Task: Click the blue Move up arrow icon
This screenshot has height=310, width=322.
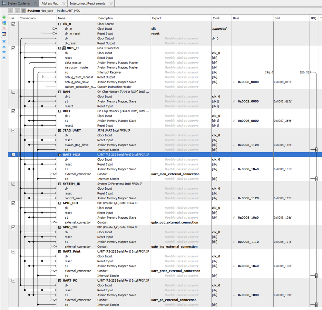Action: 4,47
